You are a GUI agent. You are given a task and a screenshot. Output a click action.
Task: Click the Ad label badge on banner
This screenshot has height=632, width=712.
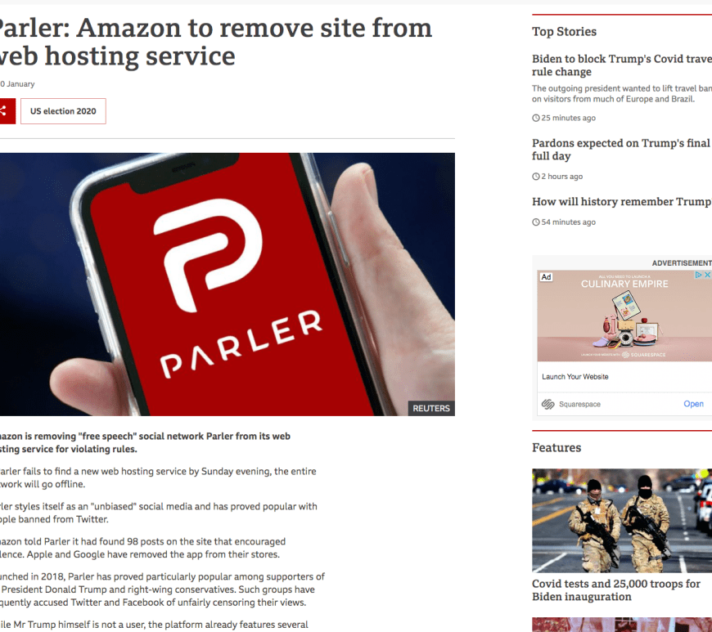click(546, 276)
